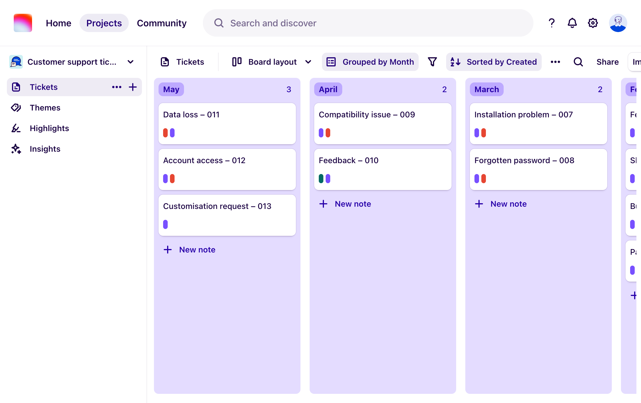Open the help question-mark icon
641x403 pixels.
coord(551,23)
